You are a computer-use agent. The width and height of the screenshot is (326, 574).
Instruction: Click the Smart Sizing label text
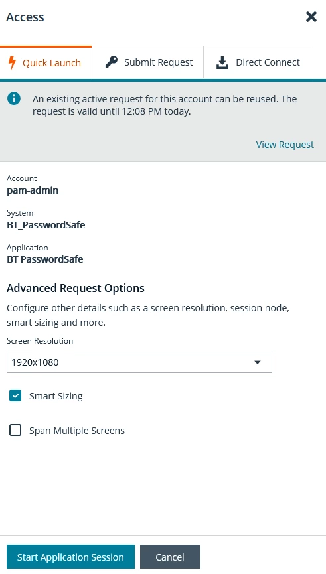[x=56, y=396]
